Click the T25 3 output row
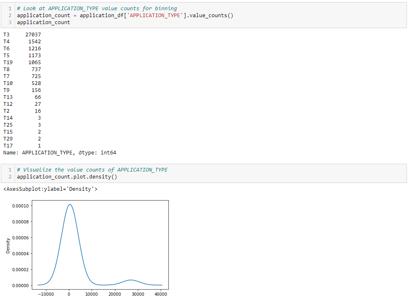The image size is (409, 299). (22, 125)
